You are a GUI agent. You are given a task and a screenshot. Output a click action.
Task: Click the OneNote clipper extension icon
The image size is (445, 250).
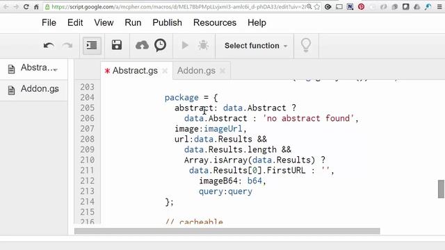point(350,7)
